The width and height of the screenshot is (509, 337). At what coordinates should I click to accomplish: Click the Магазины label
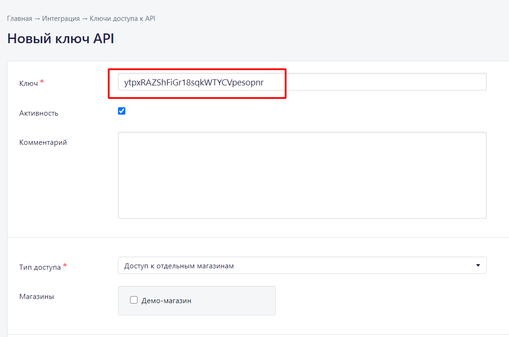tap(36, 296)
